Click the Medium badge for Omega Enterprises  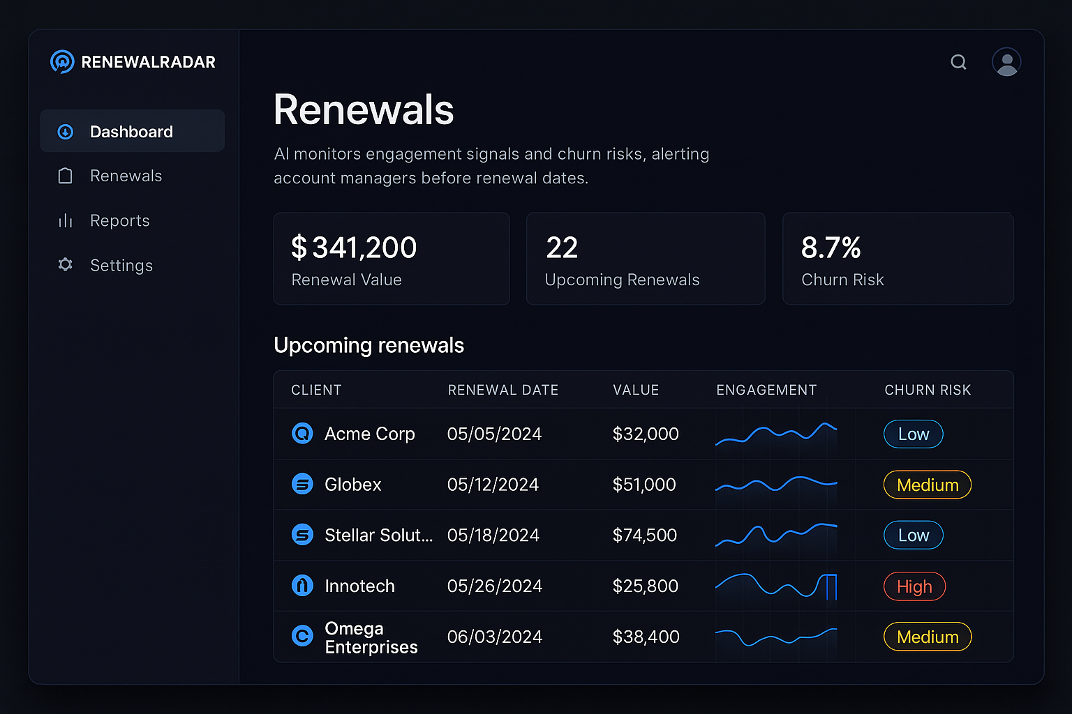[927, 637]
